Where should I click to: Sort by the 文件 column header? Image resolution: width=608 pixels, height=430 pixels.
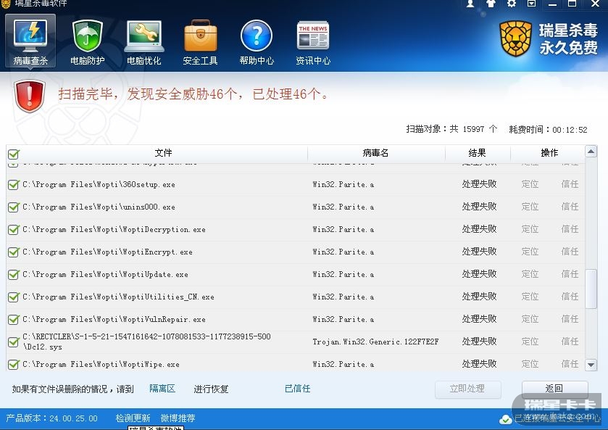163,153
